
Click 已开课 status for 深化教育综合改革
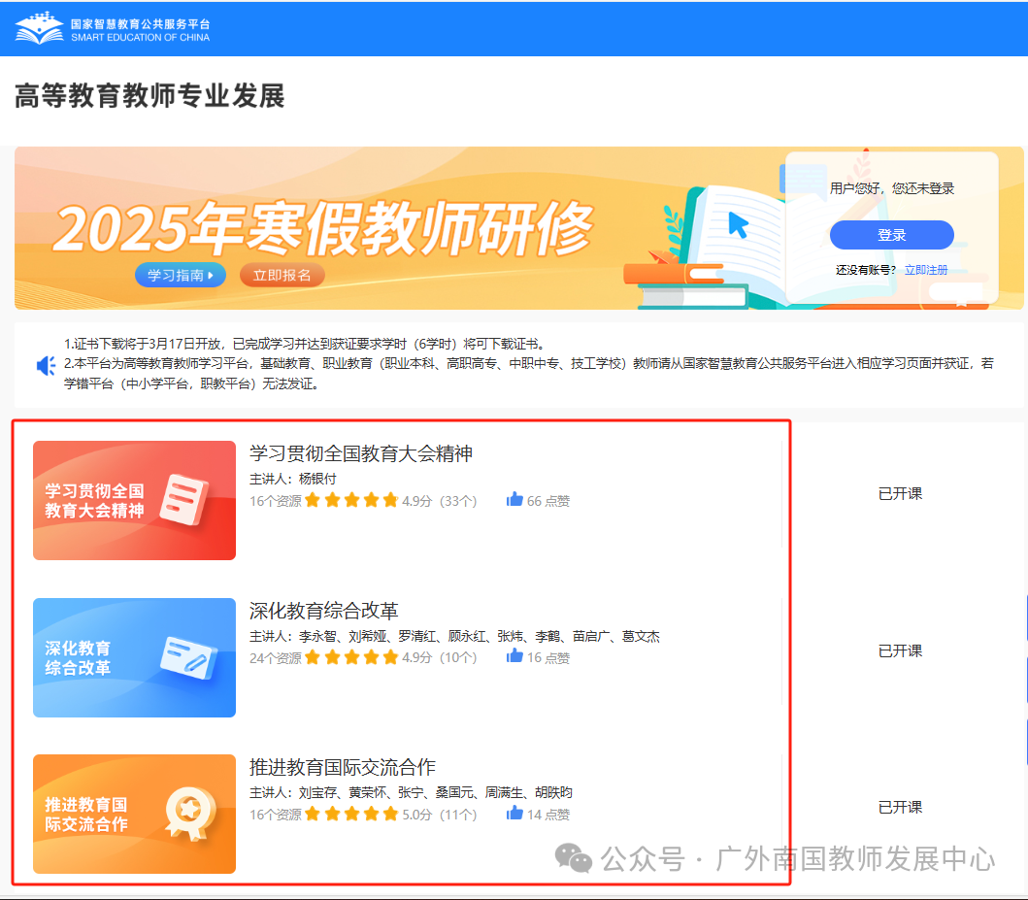[900, 650]
